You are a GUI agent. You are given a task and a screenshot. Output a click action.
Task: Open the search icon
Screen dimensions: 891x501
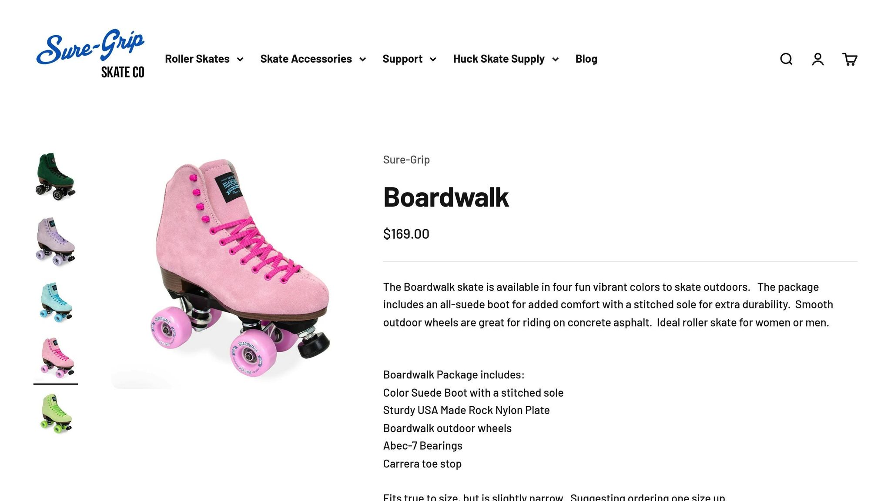[786, 59]
